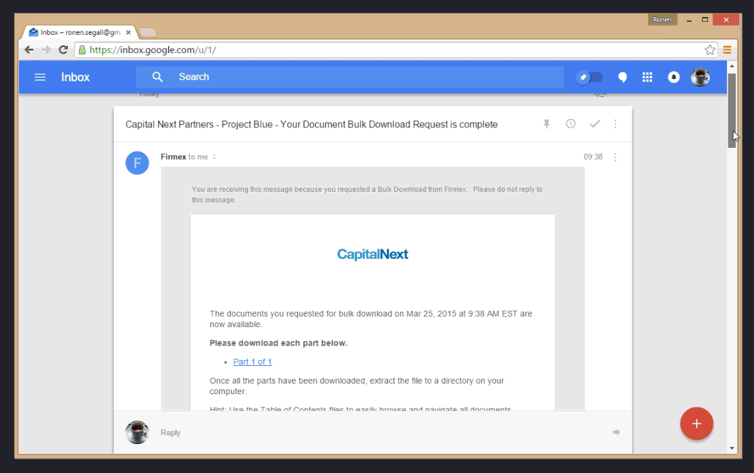
Task: Mark the conversation as done
Action: pos(595,124)
